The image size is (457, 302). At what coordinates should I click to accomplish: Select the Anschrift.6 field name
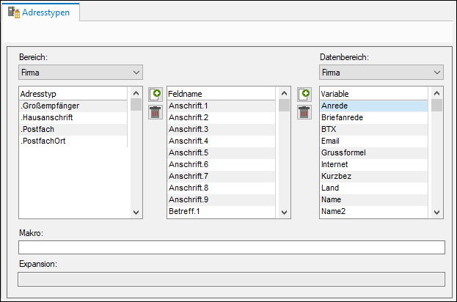click(222, 164)
